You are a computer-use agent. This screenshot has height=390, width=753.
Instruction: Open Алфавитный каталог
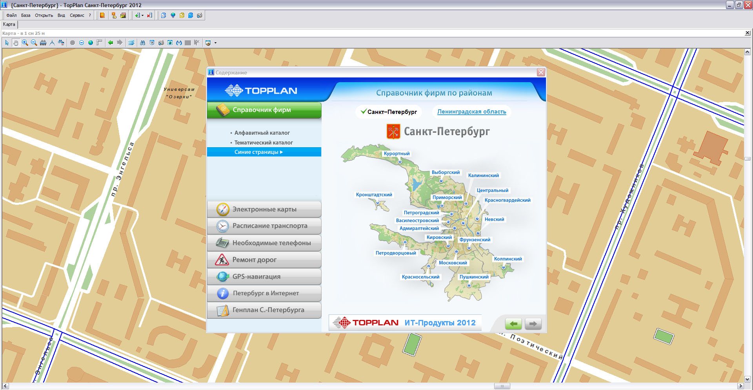coord(262,133)
